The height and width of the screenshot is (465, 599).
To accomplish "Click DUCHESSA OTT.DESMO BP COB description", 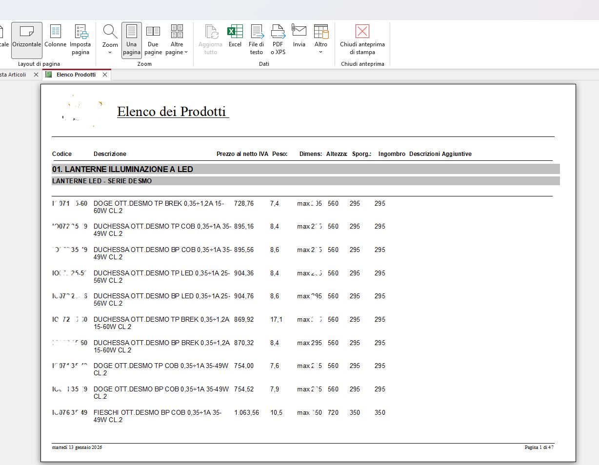I will 162,253.
